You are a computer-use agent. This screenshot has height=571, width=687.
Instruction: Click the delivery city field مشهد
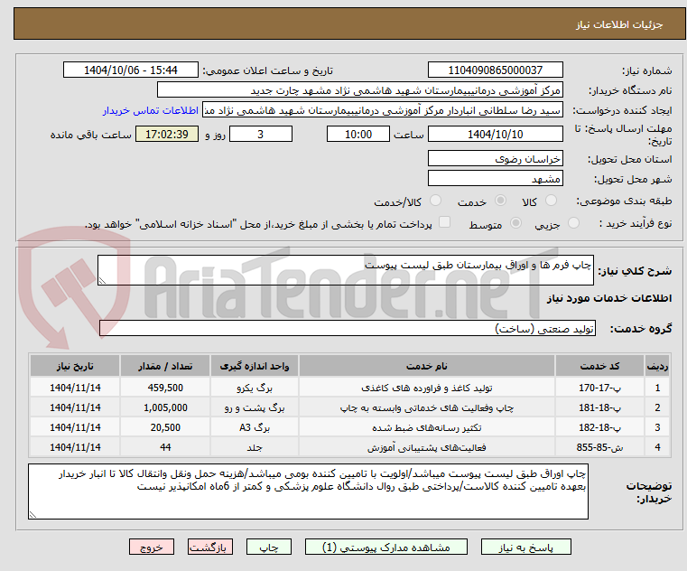pos(495,179)
